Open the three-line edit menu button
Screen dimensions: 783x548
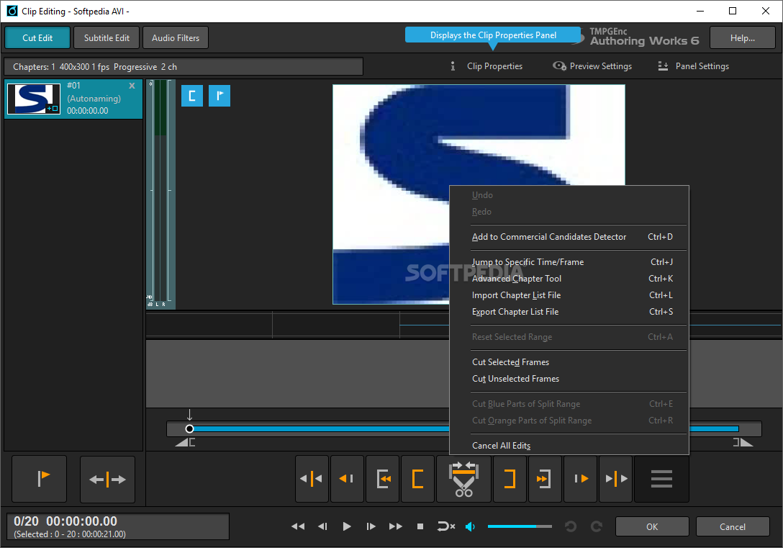pyautogui.click(x=661, y=479)
